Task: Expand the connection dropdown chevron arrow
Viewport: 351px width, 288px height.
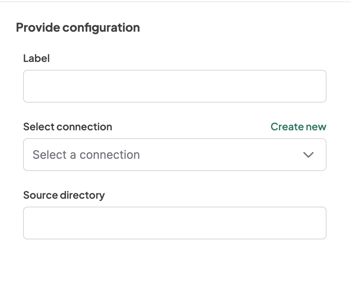Action: [308, 155]
